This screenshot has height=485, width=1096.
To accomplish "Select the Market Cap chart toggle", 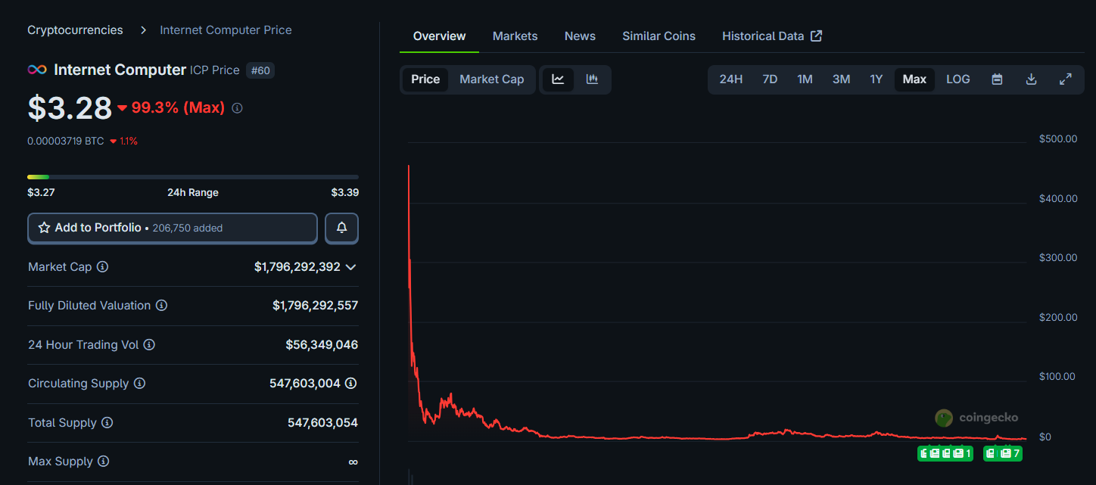I will pyautogui.click(x=491, y=79).
